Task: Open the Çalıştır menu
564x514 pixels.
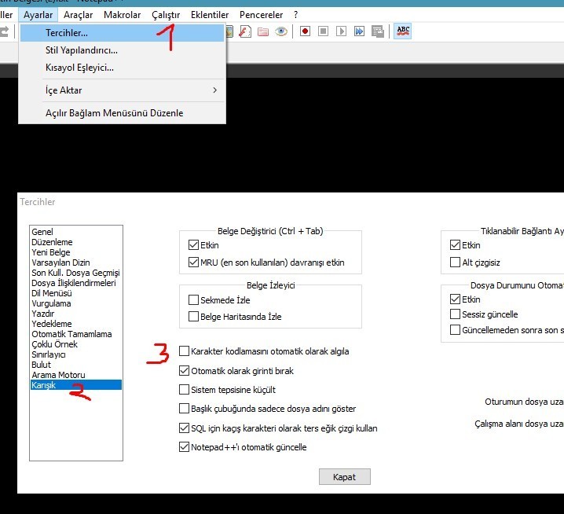Action: click(166, 15)
